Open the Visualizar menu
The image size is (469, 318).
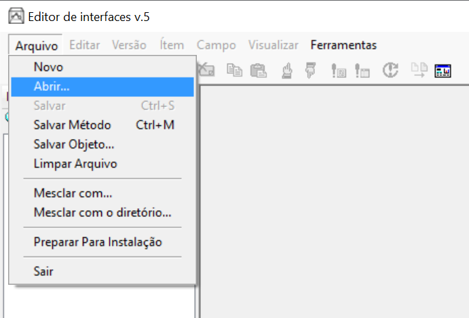click(x=273, y=45)
